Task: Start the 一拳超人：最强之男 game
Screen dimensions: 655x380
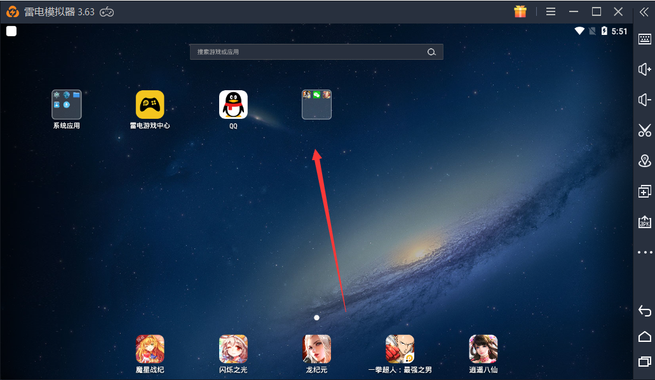Action: tap(400, 349)
